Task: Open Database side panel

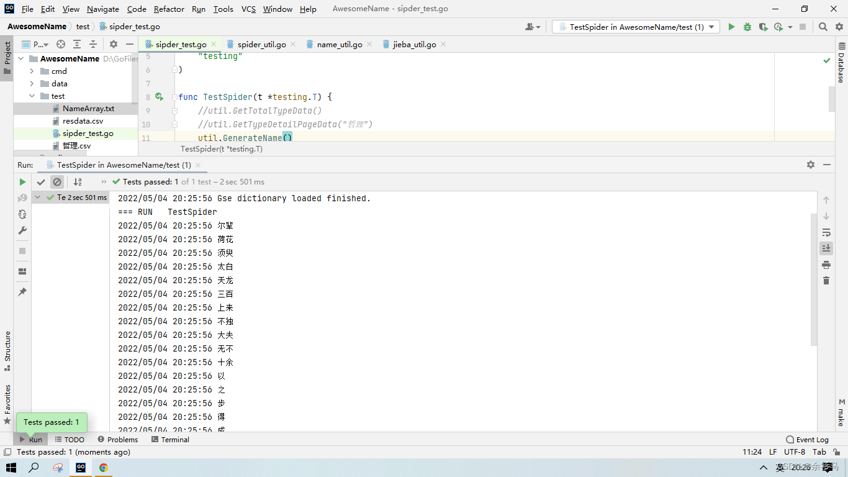Action: tap(841, 63)
